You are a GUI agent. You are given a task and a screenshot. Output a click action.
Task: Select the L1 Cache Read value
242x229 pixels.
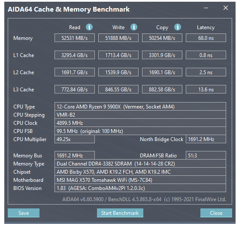[75, 55]
